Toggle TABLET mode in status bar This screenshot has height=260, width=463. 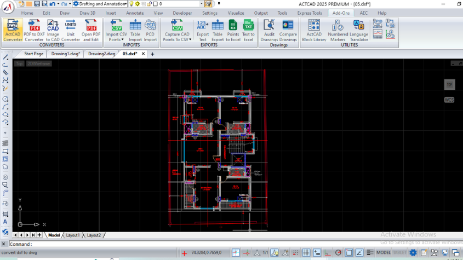[399, 253]
